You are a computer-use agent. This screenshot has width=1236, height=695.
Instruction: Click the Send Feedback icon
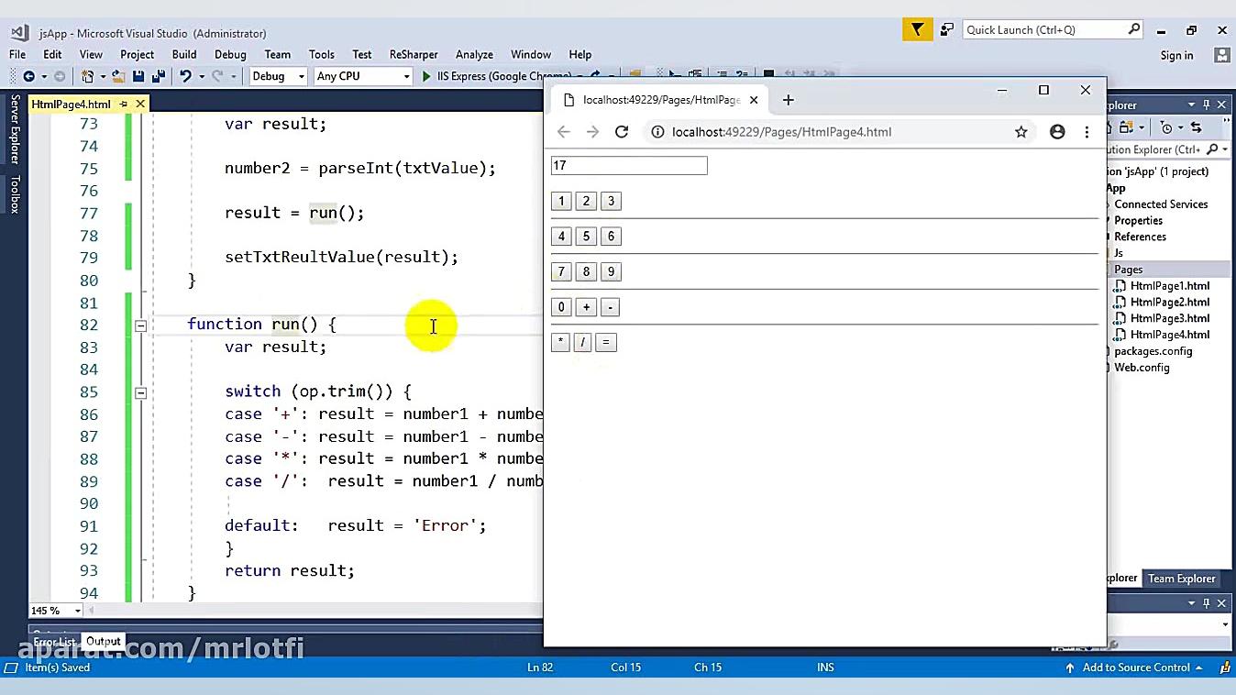[x=946, y=30]
